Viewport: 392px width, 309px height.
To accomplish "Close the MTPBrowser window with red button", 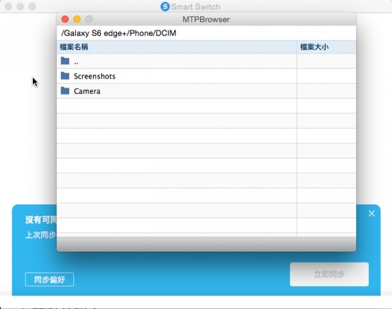I will [65, 19].
